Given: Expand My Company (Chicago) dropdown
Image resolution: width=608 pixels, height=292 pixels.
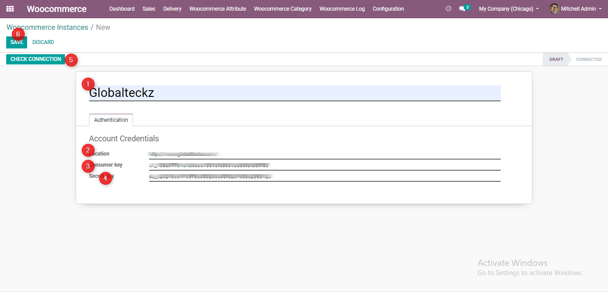Looking at the screenshot, I should click(509, 9).
